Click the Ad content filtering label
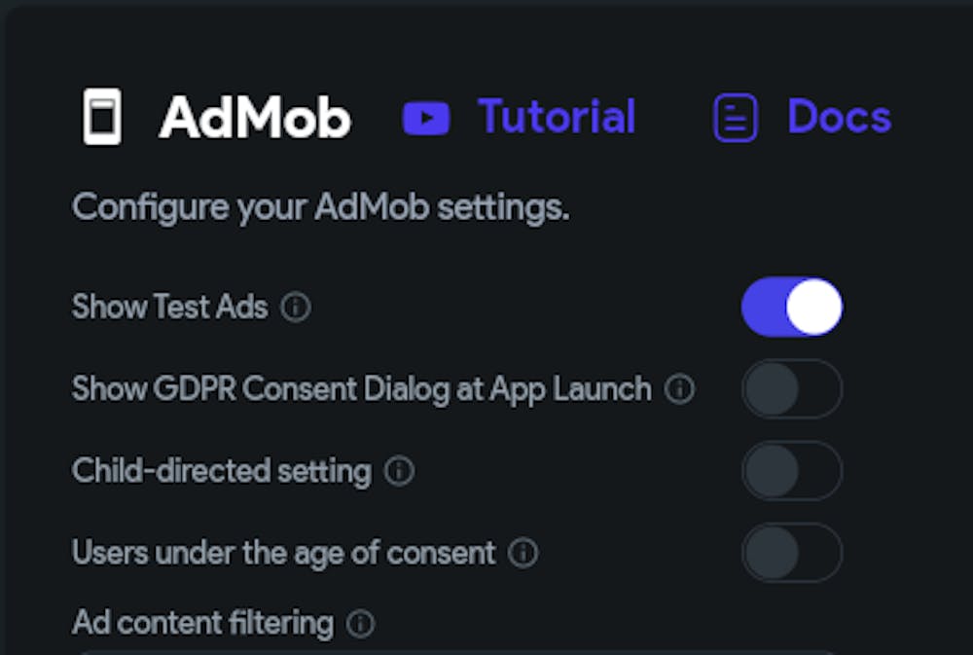The height and width of the screenshot is (655, 973). tap(202, 622)
